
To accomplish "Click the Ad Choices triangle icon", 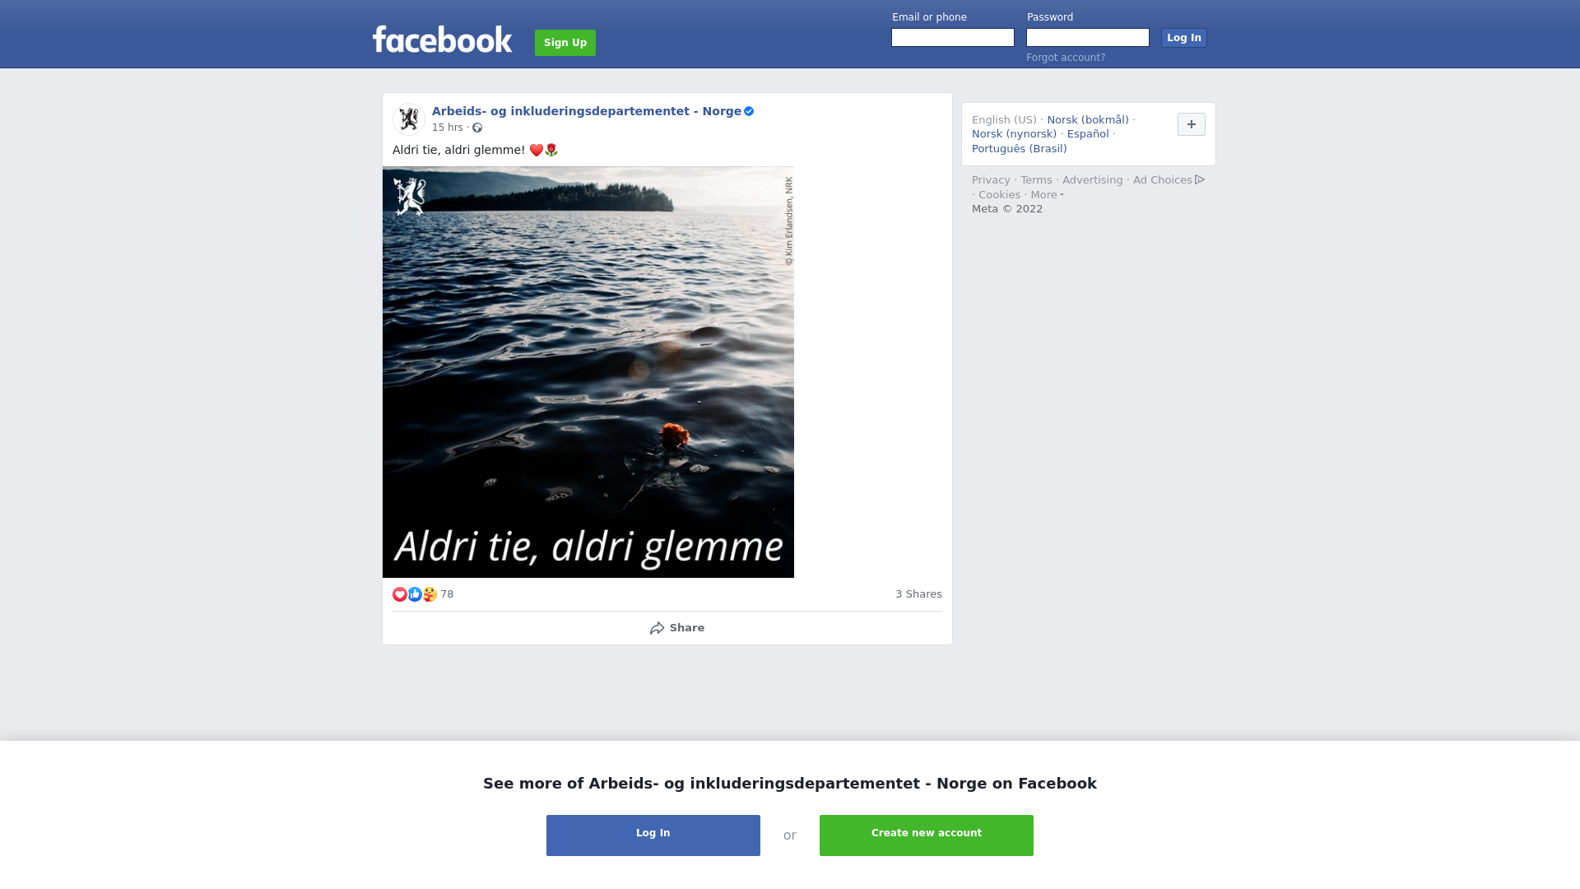I will tap(1200, 179).
